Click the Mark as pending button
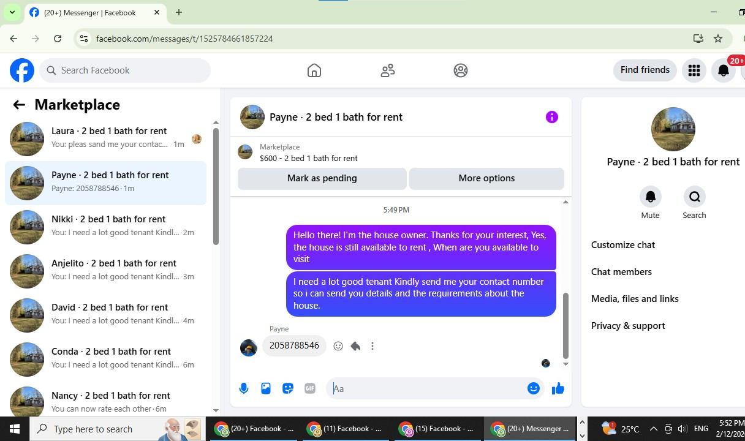745x441 pixels. pos(322,178)
